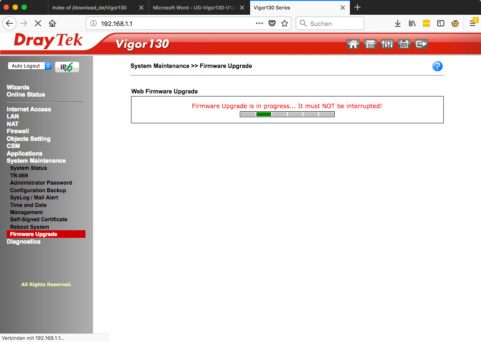This screenshot has height=342, width=481.
Task: Show site information icon in address bar
Action: pyautogui.click(x=94, y=23)
